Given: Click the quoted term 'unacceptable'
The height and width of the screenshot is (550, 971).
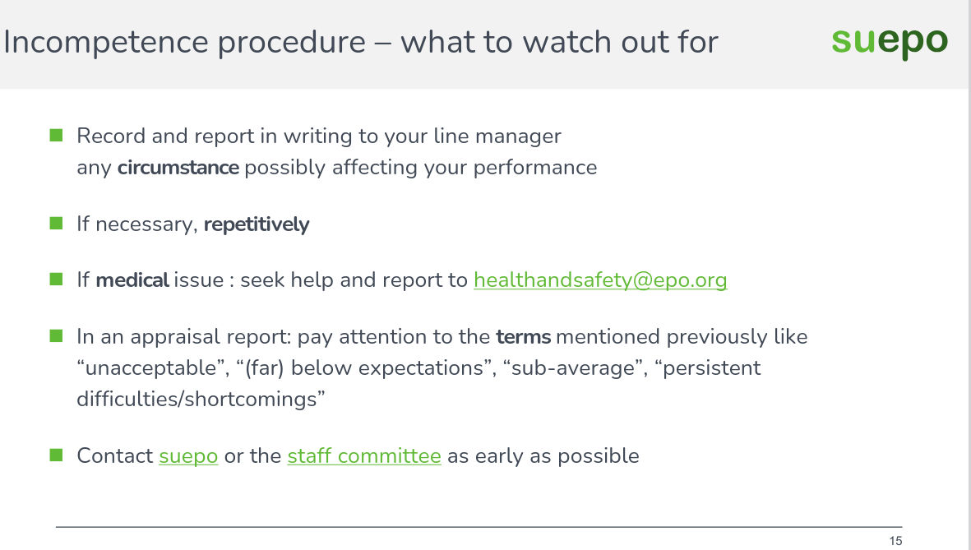Looking at the screenshot, I should [x=152, y=367].
